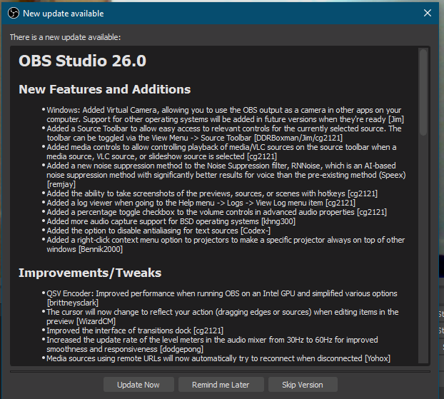444x399 pixels.
Task: Click 'There is a new update available:' label
Action: tap(65, 37)
